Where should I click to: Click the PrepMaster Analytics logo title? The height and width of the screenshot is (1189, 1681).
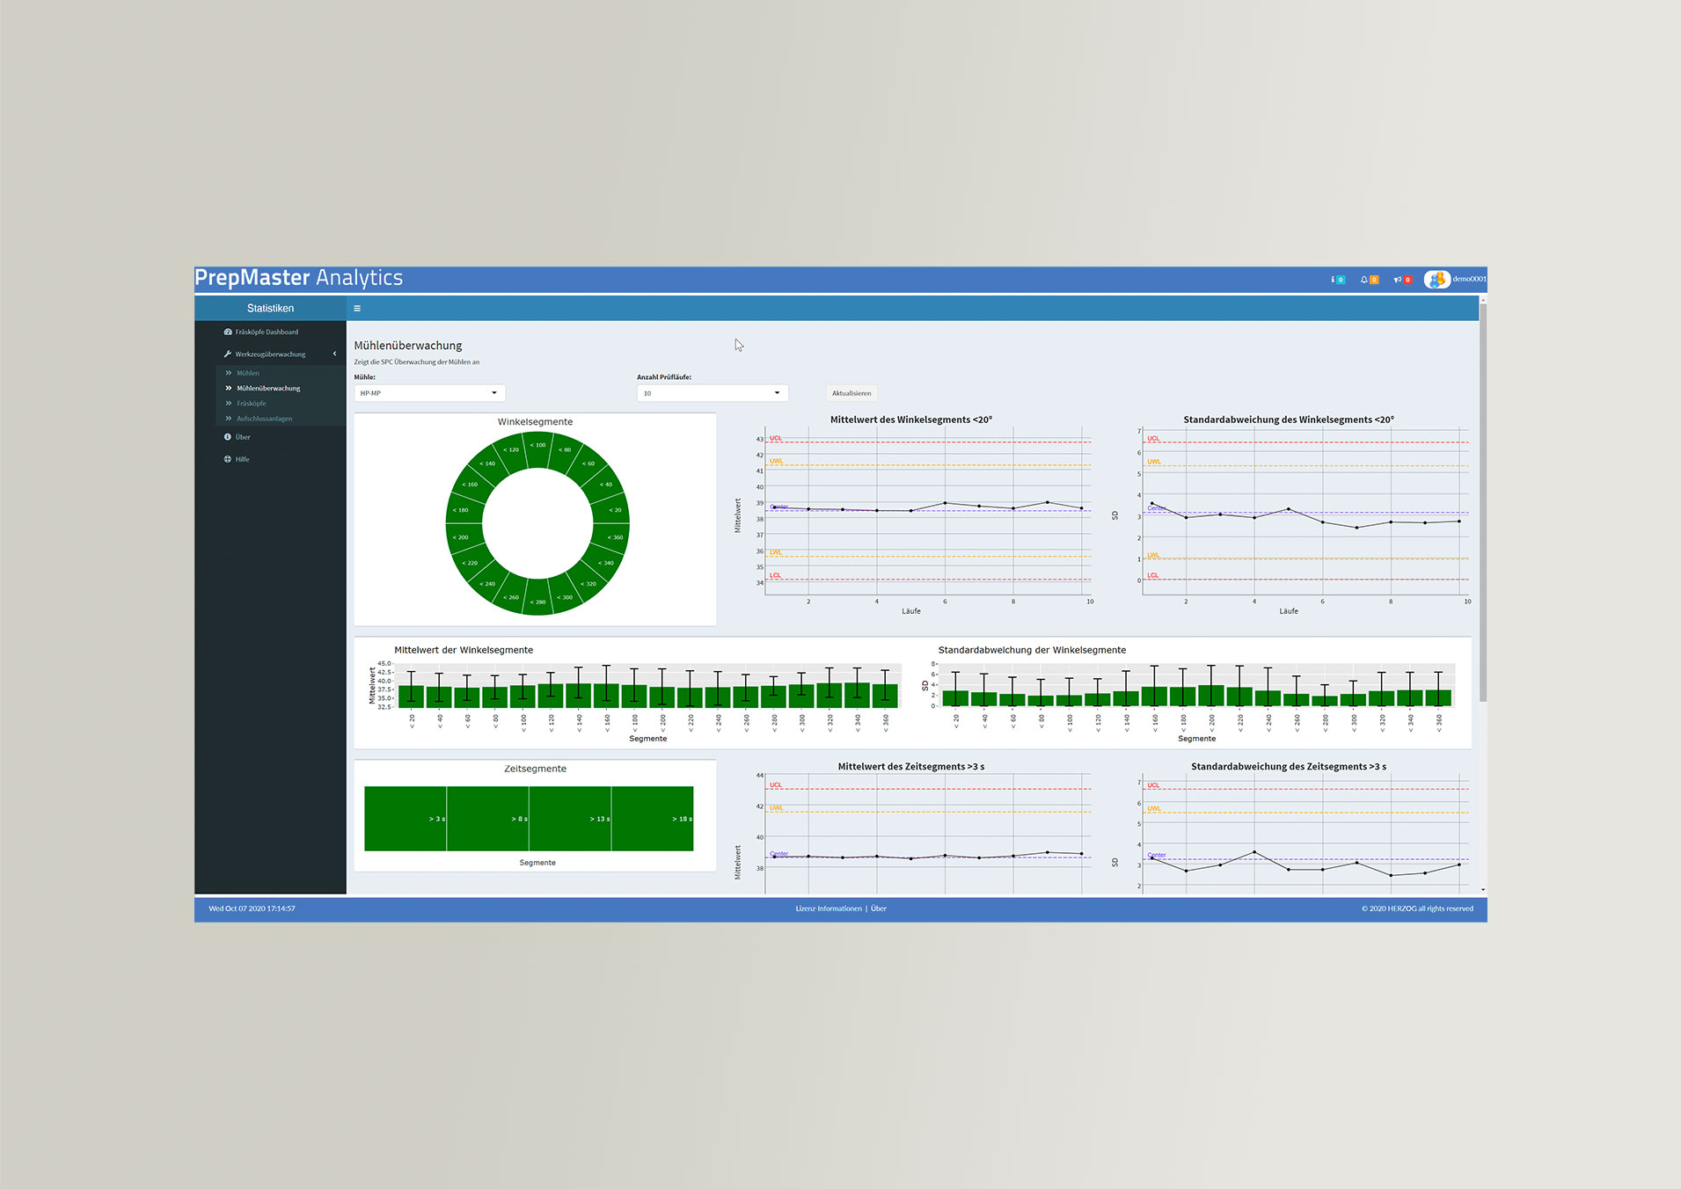tap(299, 278)
